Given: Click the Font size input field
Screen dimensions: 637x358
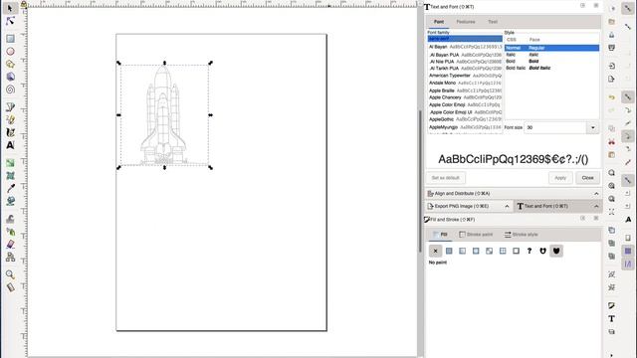Looking at the screenshot, I should (x=555, y=127).
